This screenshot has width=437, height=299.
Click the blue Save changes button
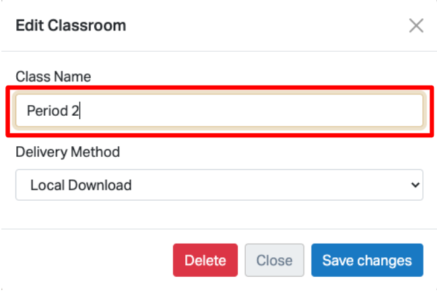(367, 261)
